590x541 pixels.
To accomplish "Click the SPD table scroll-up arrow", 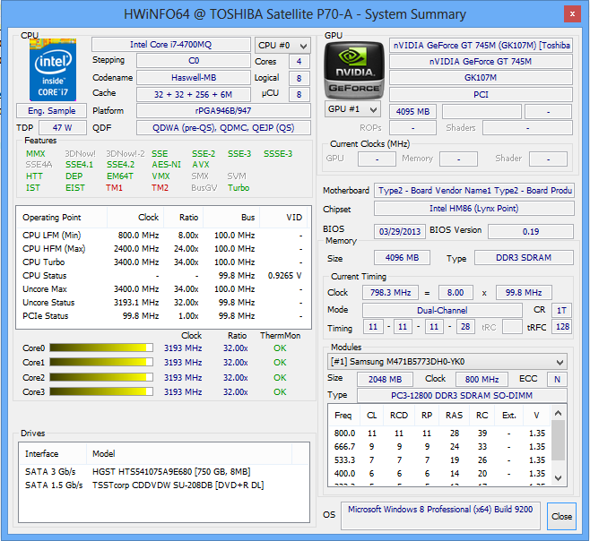I will 559,413.
